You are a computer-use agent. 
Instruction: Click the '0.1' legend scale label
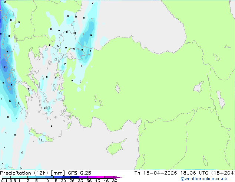tap(4, 181)
